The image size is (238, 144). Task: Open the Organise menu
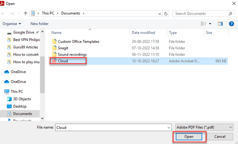point(12,24)
